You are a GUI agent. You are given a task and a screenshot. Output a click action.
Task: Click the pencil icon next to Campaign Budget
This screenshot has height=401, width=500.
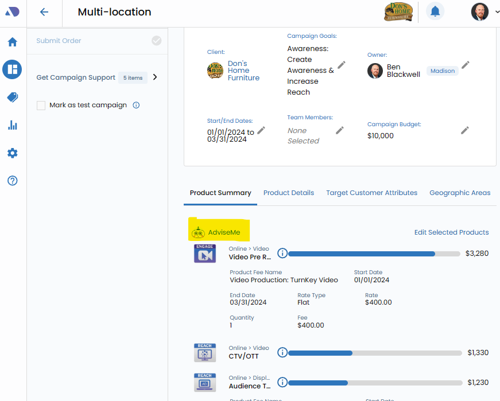coord(465,130)
